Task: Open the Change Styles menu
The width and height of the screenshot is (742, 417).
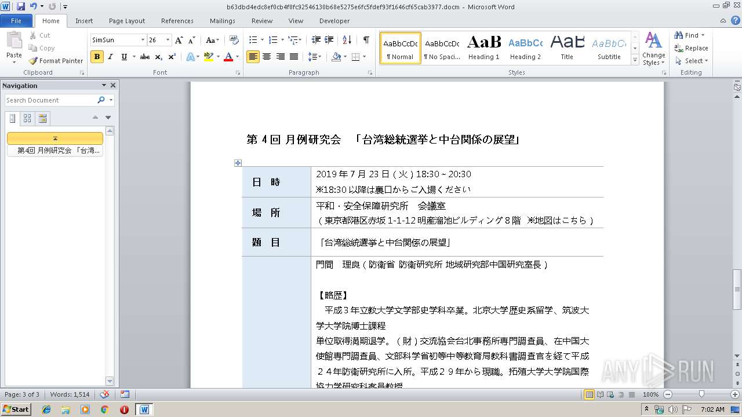Action: coord(653,49)
